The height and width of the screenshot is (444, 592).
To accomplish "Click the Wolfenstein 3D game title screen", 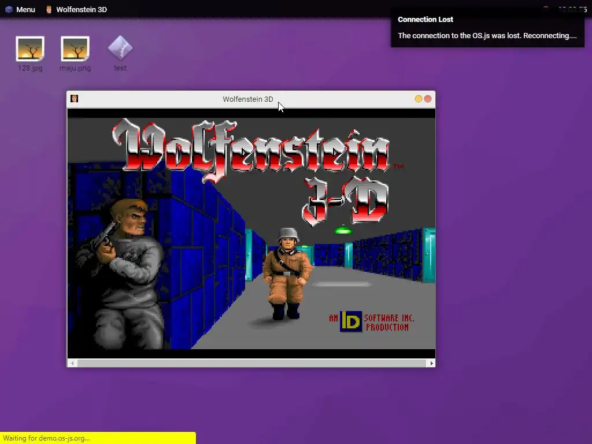I will point(251,234).
